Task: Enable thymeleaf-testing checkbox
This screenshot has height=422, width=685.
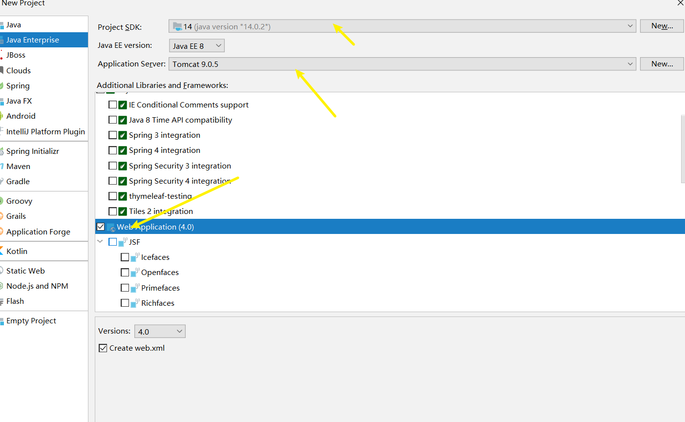Action: tap(112, 196)
